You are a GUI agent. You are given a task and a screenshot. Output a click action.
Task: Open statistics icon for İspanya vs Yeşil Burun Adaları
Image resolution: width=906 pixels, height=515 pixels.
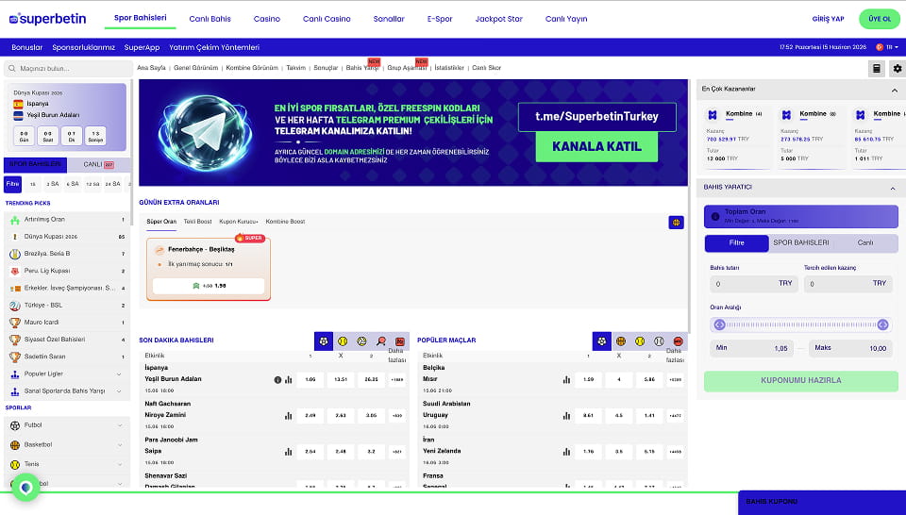coord(289,380)
